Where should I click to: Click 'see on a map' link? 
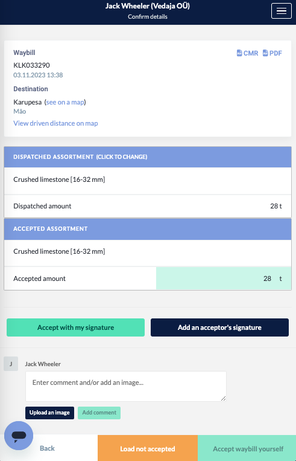click(x=65, y=102)
